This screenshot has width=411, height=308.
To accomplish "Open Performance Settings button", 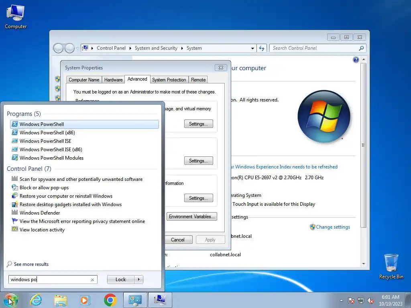I will pyautogui.click(x=198, y=124).
